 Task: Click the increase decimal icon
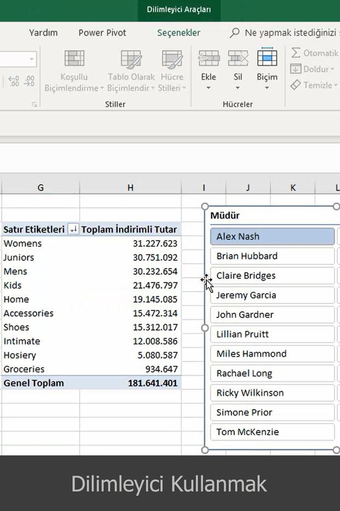pyautogui.click(x=14, y=81)
